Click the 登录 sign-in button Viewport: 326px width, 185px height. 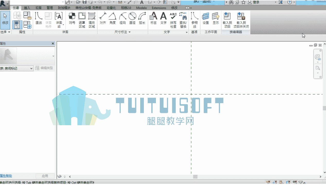[253, 2]
